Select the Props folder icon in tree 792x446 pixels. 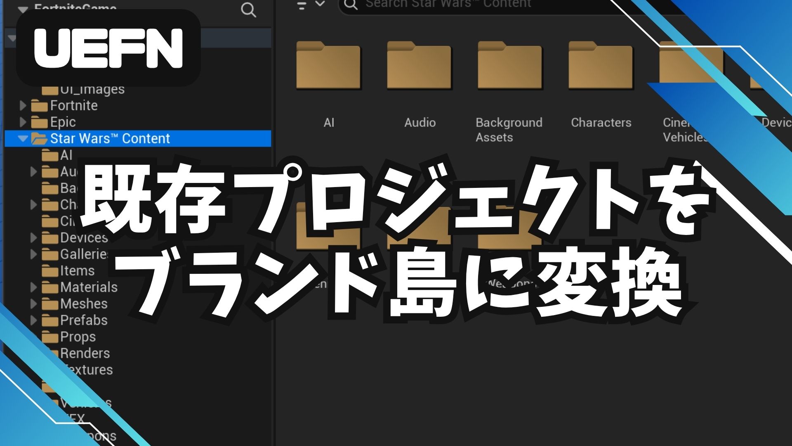click(x=50, y=337)
